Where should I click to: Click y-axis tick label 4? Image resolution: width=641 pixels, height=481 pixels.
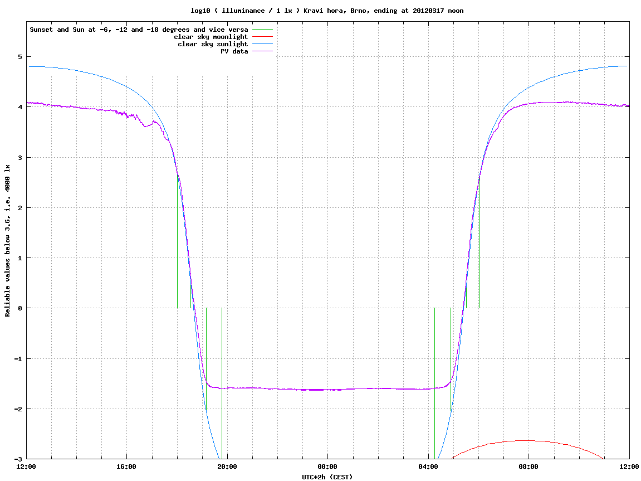click(20, 107)
